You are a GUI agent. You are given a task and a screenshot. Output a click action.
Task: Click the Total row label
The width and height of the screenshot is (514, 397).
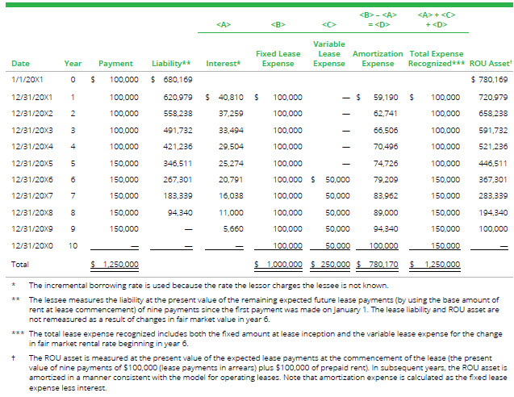[20, 264]
